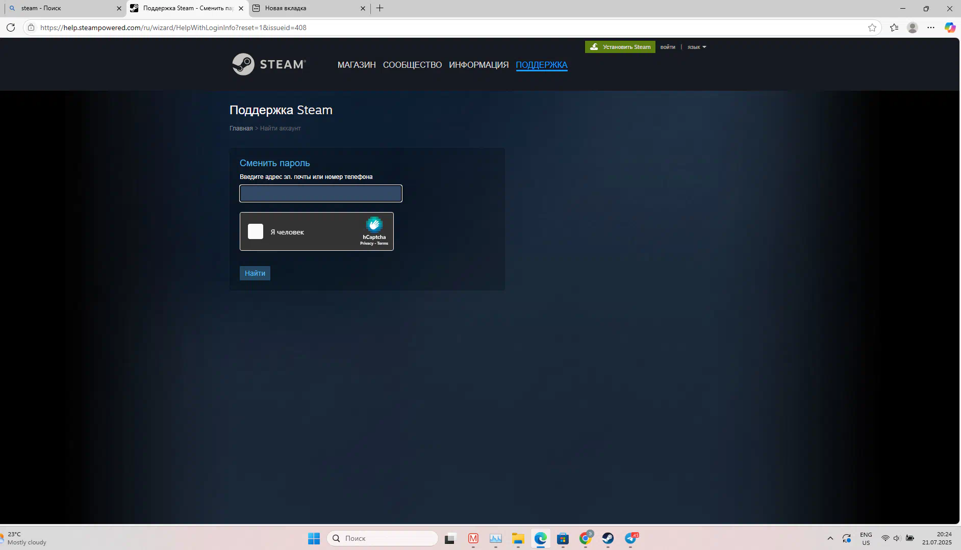This screenshot has height=550, width=961.
Task: Open the ИНФОРМАЦИЯ menu
Action: click(478, 65)
